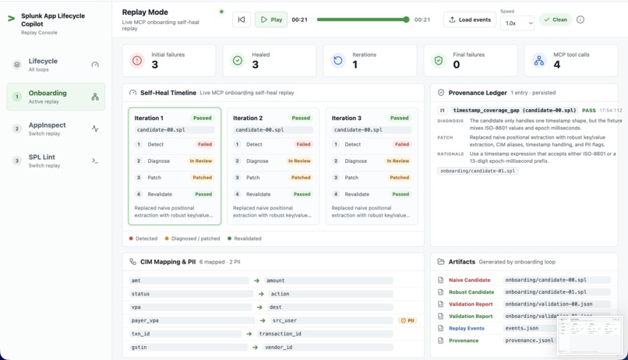
Task: Select the AppInspect Switch replay item
Action: click(55, 129)
